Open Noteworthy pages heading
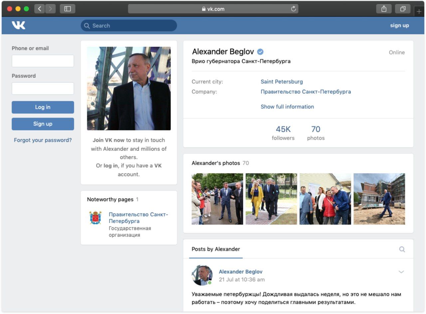The image size is (426, 314). coord(110,199)
